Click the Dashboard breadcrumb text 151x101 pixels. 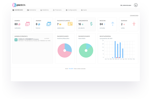pos(134,16)
